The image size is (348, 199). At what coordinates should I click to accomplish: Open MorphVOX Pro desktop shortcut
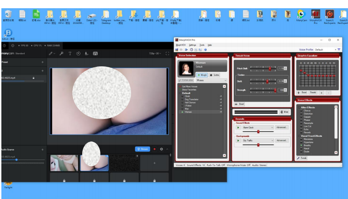click(x=316, y=17)
